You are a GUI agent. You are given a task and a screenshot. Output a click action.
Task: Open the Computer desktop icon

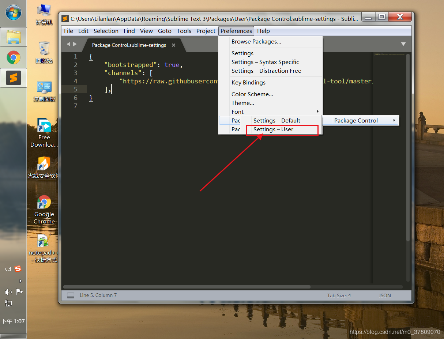[44, 15]
